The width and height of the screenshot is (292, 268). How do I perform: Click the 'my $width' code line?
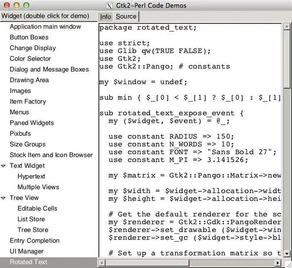pyautogui.click(x=195, y=191)
